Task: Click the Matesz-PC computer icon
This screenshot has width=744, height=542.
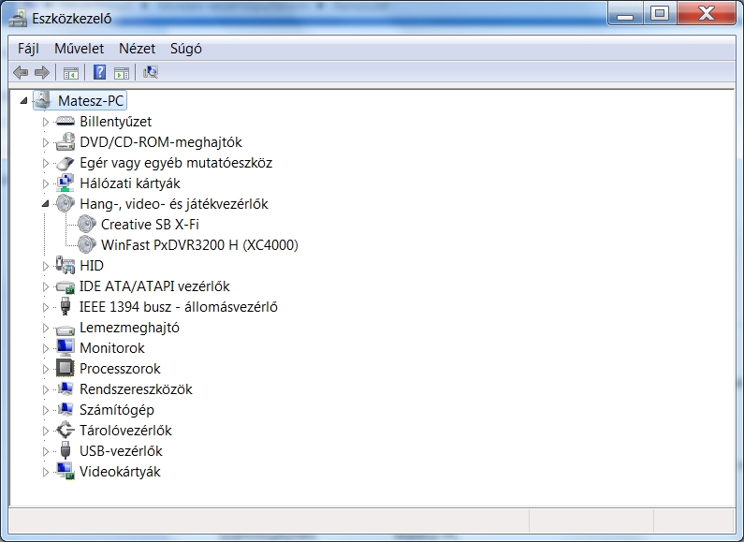Action: (x=43, y=100)
